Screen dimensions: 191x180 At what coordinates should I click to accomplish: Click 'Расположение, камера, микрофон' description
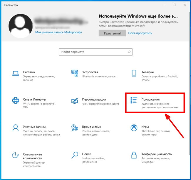click(155, 160)
